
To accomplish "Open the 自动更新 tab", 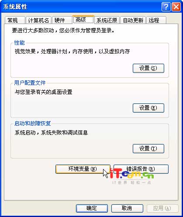I will [133, 20].
